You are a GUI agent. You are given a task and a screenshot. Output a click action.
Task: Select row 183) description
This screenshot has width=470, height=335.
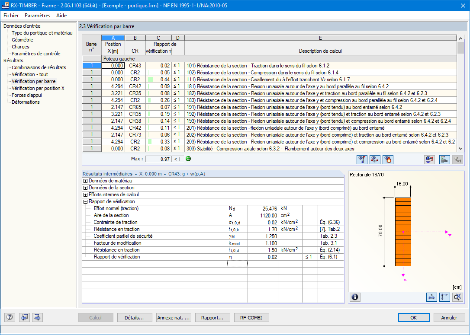click(320, 100)
